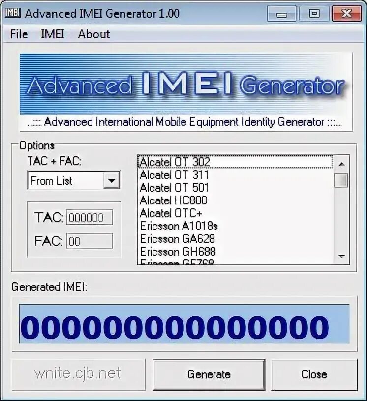Click the generated IMEI number display

pos(184,323)
